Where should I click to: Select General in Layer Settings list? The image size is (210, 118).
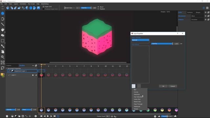140,40
